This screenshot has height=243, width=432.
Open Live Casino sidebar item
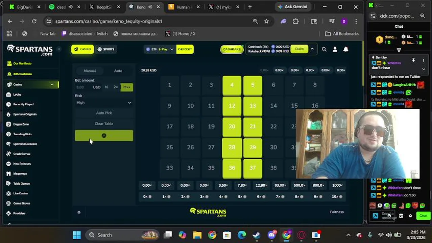20,194
